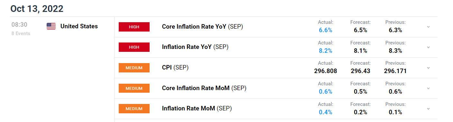Screen dimensions: 453x122
Task: Click the 6.6% actual value
Action: coord(326,30)
